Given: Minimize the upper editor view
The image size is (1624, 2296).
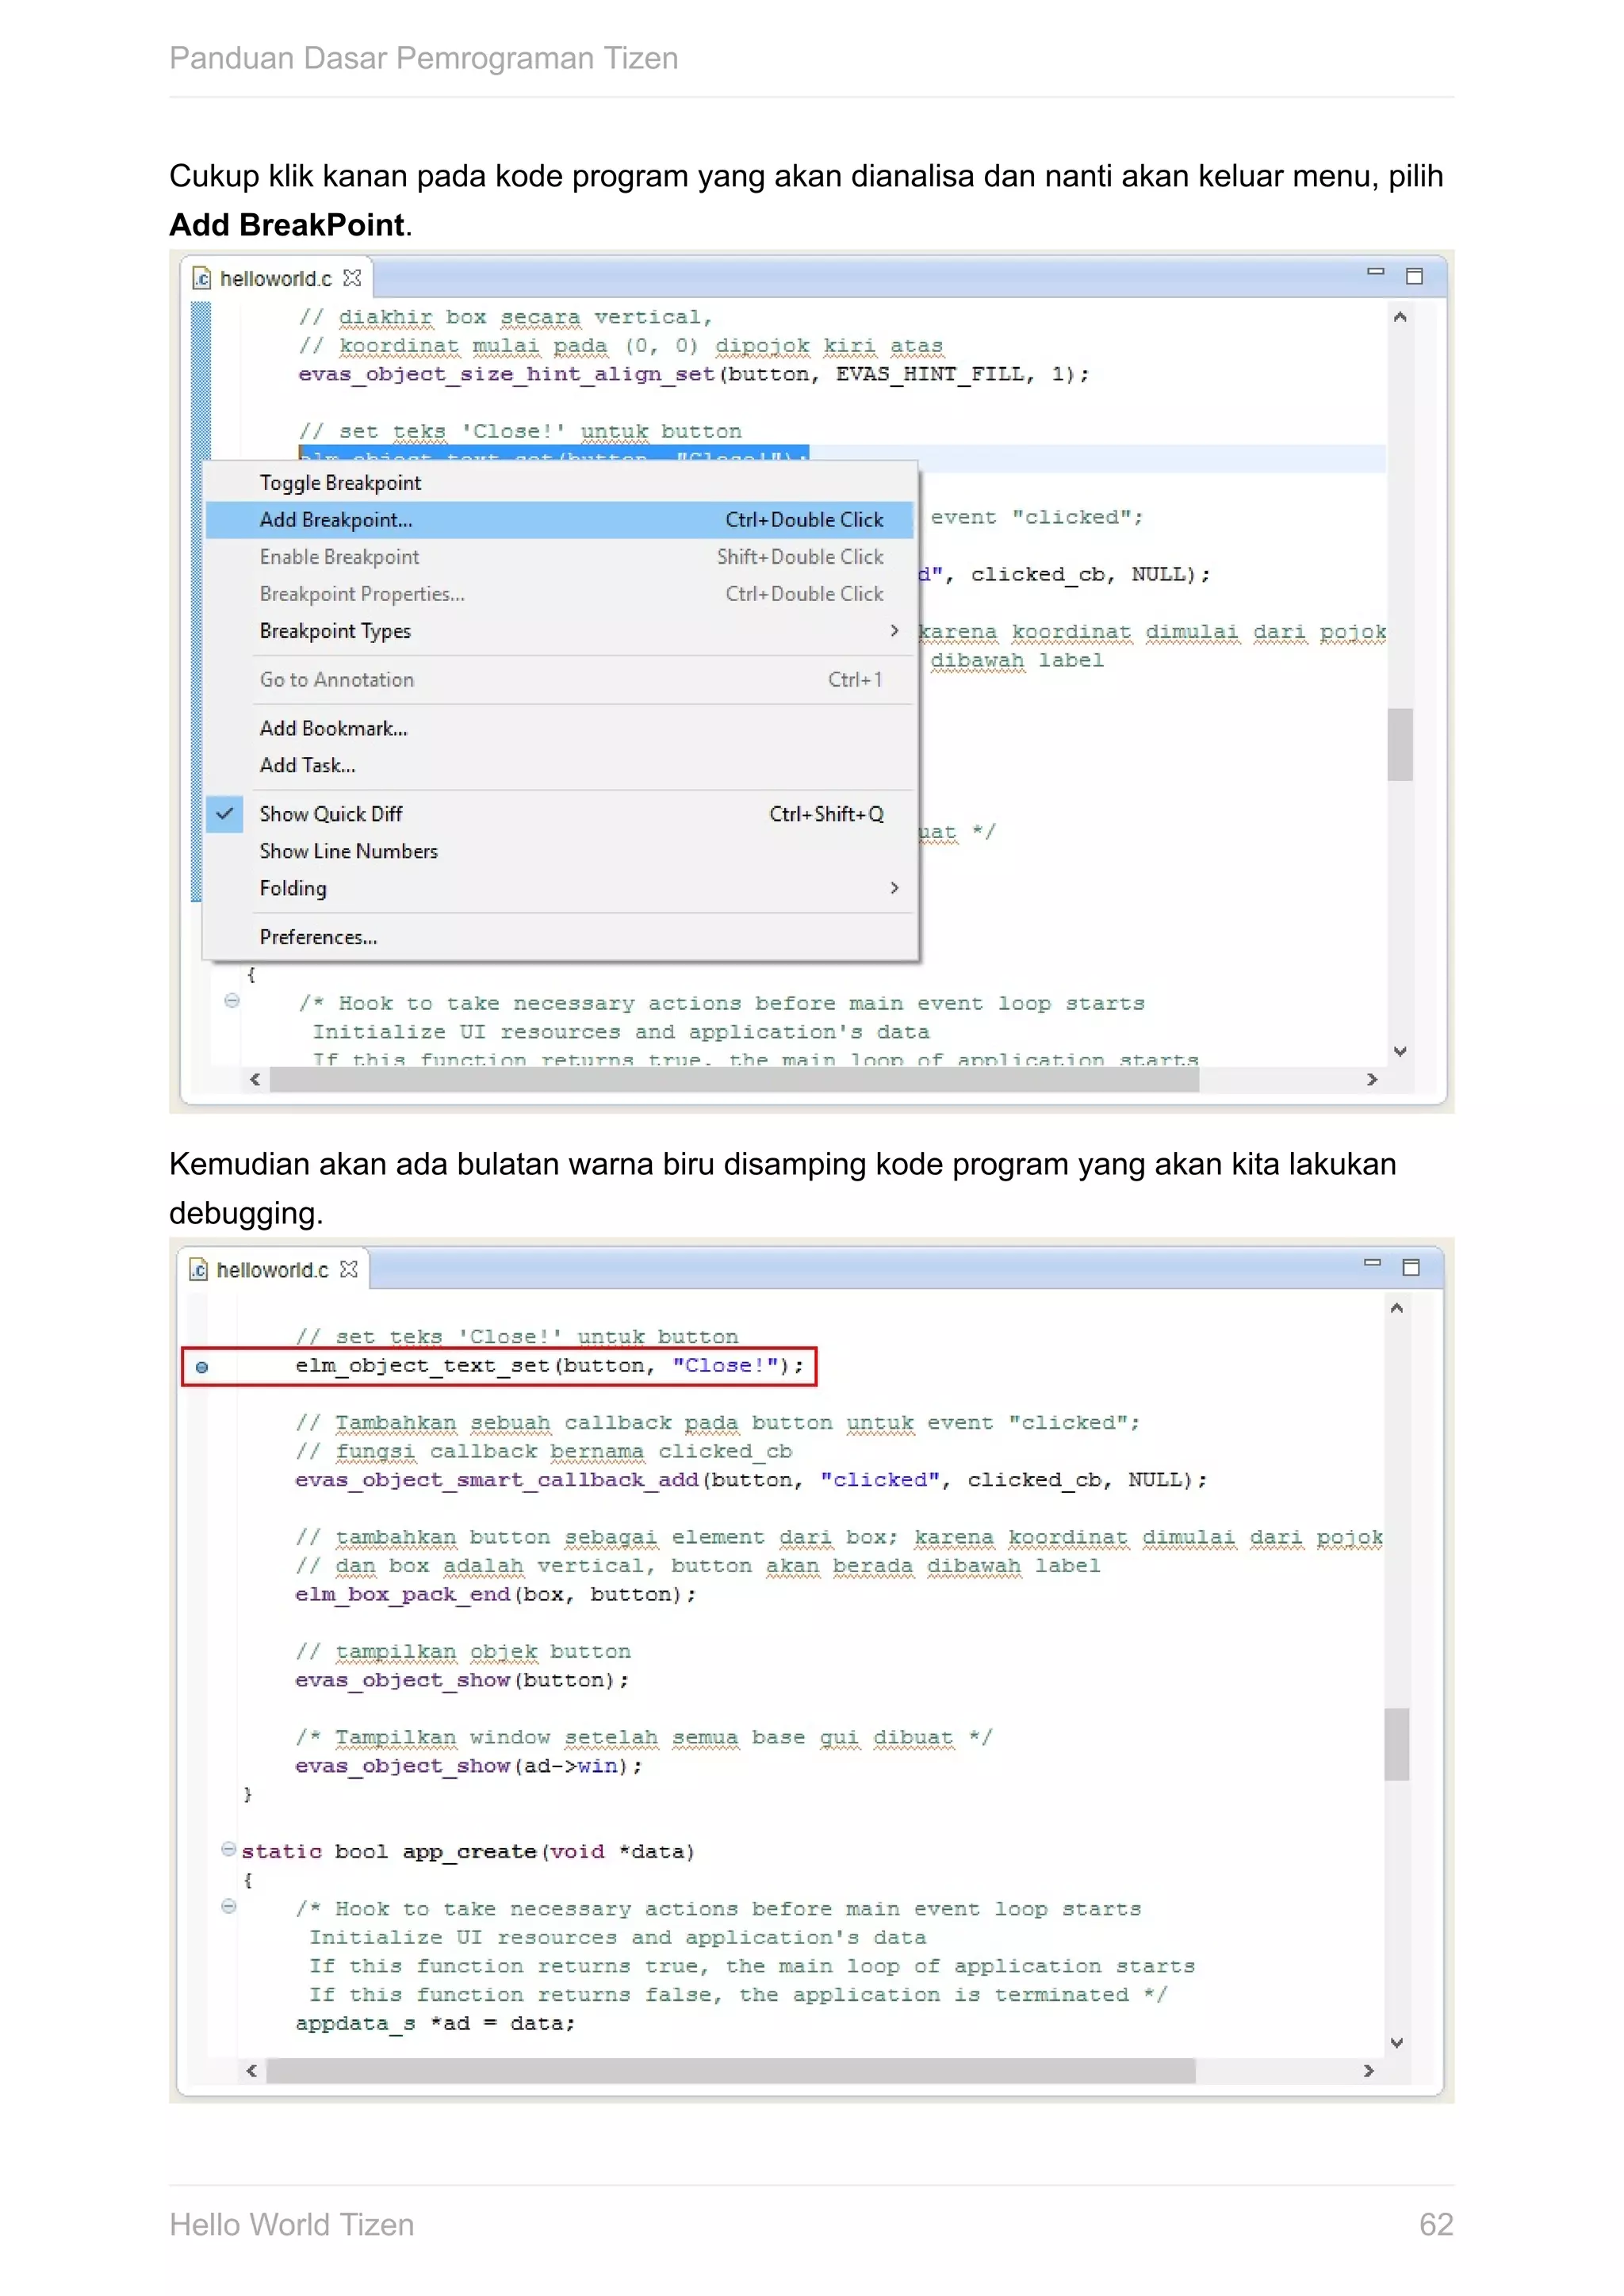Looking at the screenshot, I should pyautogui.click(x=1376, y=272).
